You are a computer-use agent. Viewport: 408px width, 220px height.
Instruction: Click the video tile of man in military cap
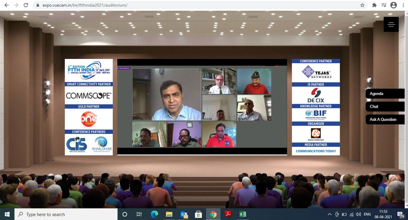254,81
